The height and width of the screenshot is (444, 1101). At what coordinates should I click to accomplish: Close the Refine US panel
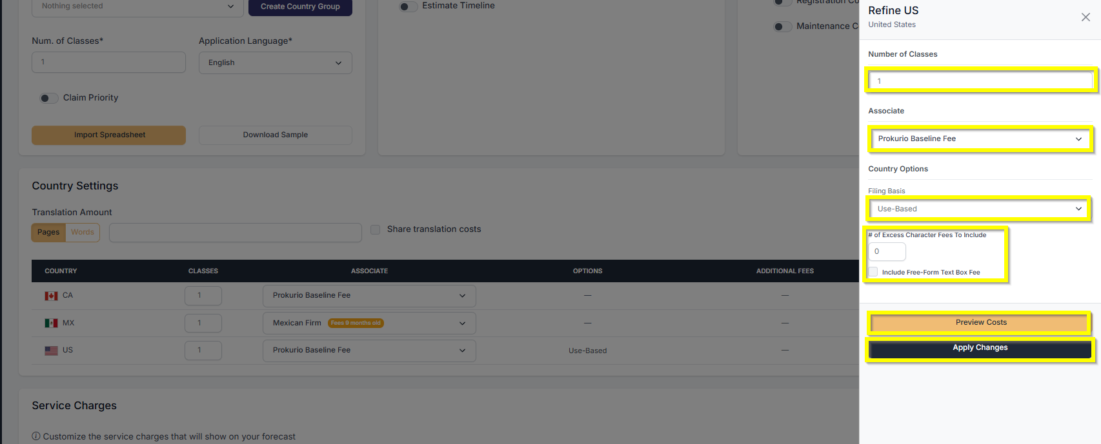pyautogui.click(x=1086, y=17)
